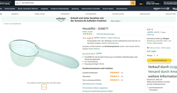177x93 pixels.
Task: Click the Alle Rezensionen anzeigen link
Action: point(92,84)
